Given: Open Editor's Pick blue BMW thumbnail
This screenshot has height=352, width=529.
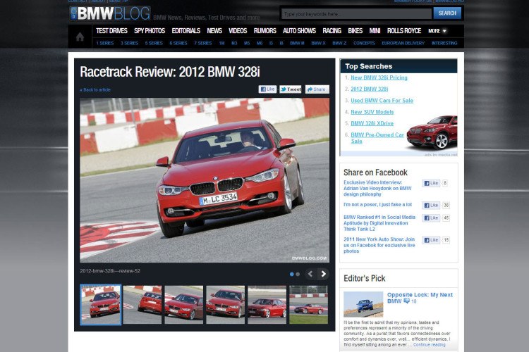Looking at the screenshot, I should pos(363,304).
